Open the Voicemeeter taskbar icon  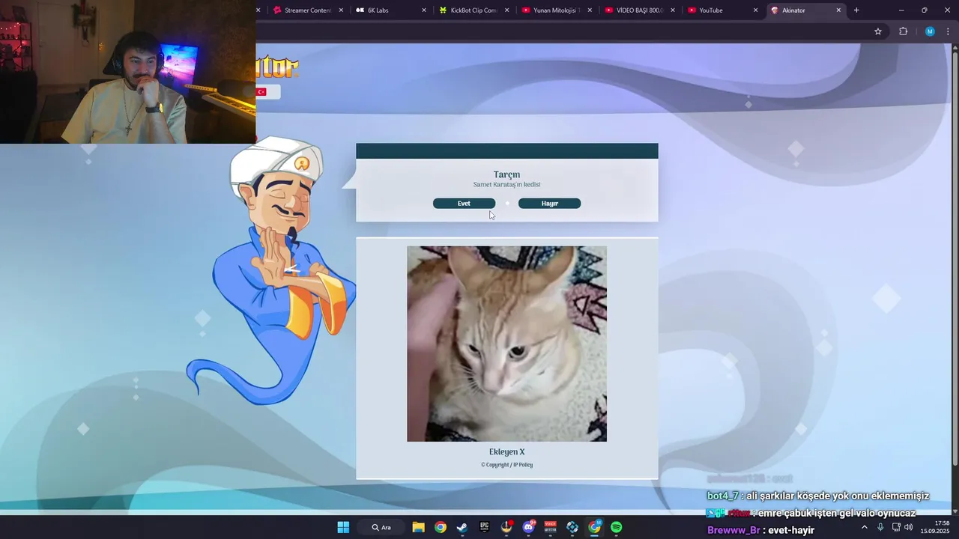pyautogui.click(x=551, y=527)
